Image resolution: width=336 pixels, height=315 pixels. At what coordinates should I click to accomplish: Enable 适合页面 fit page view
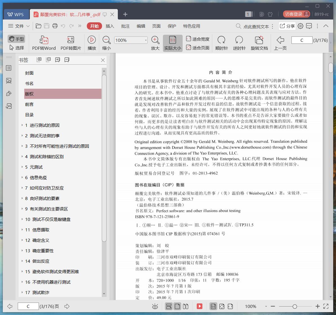tap(198, 48)
